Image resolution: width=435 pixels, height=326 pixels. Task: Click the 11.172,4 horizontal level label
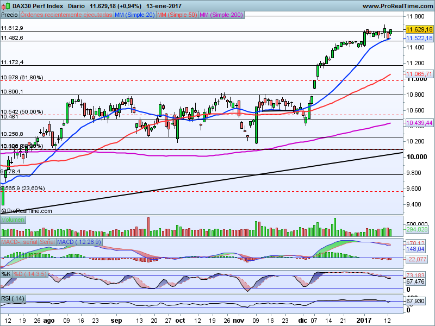coord(12,62)
